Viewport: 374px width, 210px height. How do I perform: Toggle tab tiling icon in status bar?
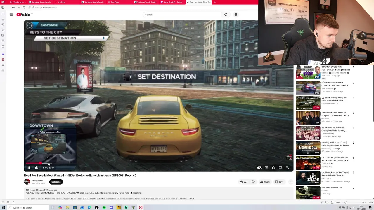tap(327, 202)
